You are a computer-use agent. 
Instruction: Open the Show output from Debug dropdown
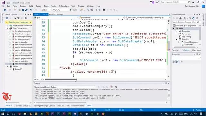click(x=73, y=87)
